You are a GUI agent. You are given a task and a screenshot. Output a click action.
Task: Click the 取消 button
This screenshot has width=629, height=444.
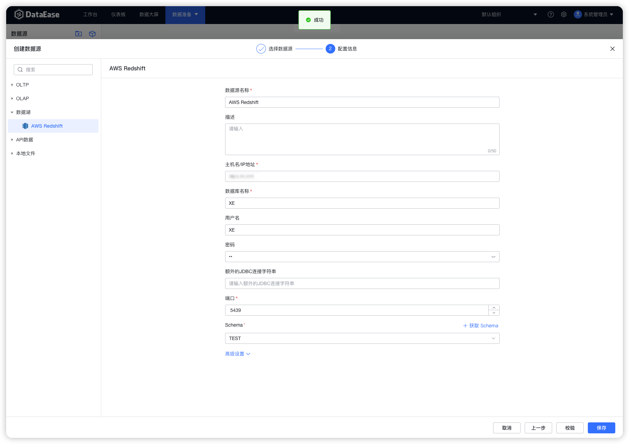click(x=506, y=428)
